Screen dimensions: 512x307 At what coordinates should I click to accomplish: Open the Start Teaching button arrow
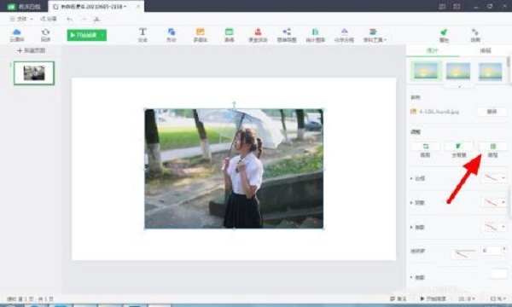click(102, 35)
